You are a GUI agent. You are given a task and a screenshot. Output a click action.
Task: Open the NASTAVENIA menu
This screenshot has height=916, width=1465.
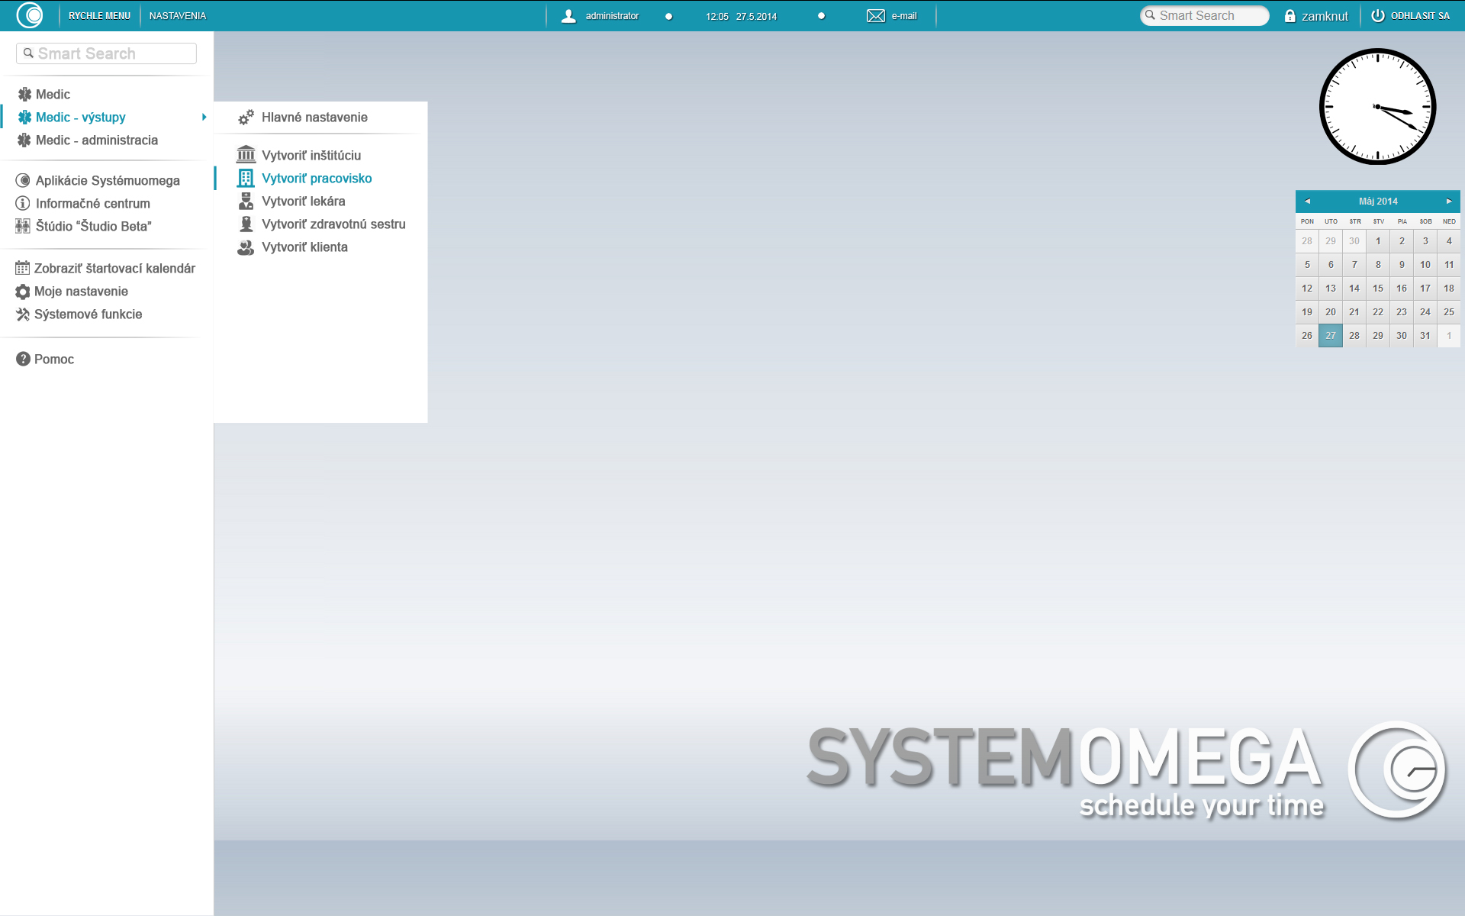click(178, 16)
